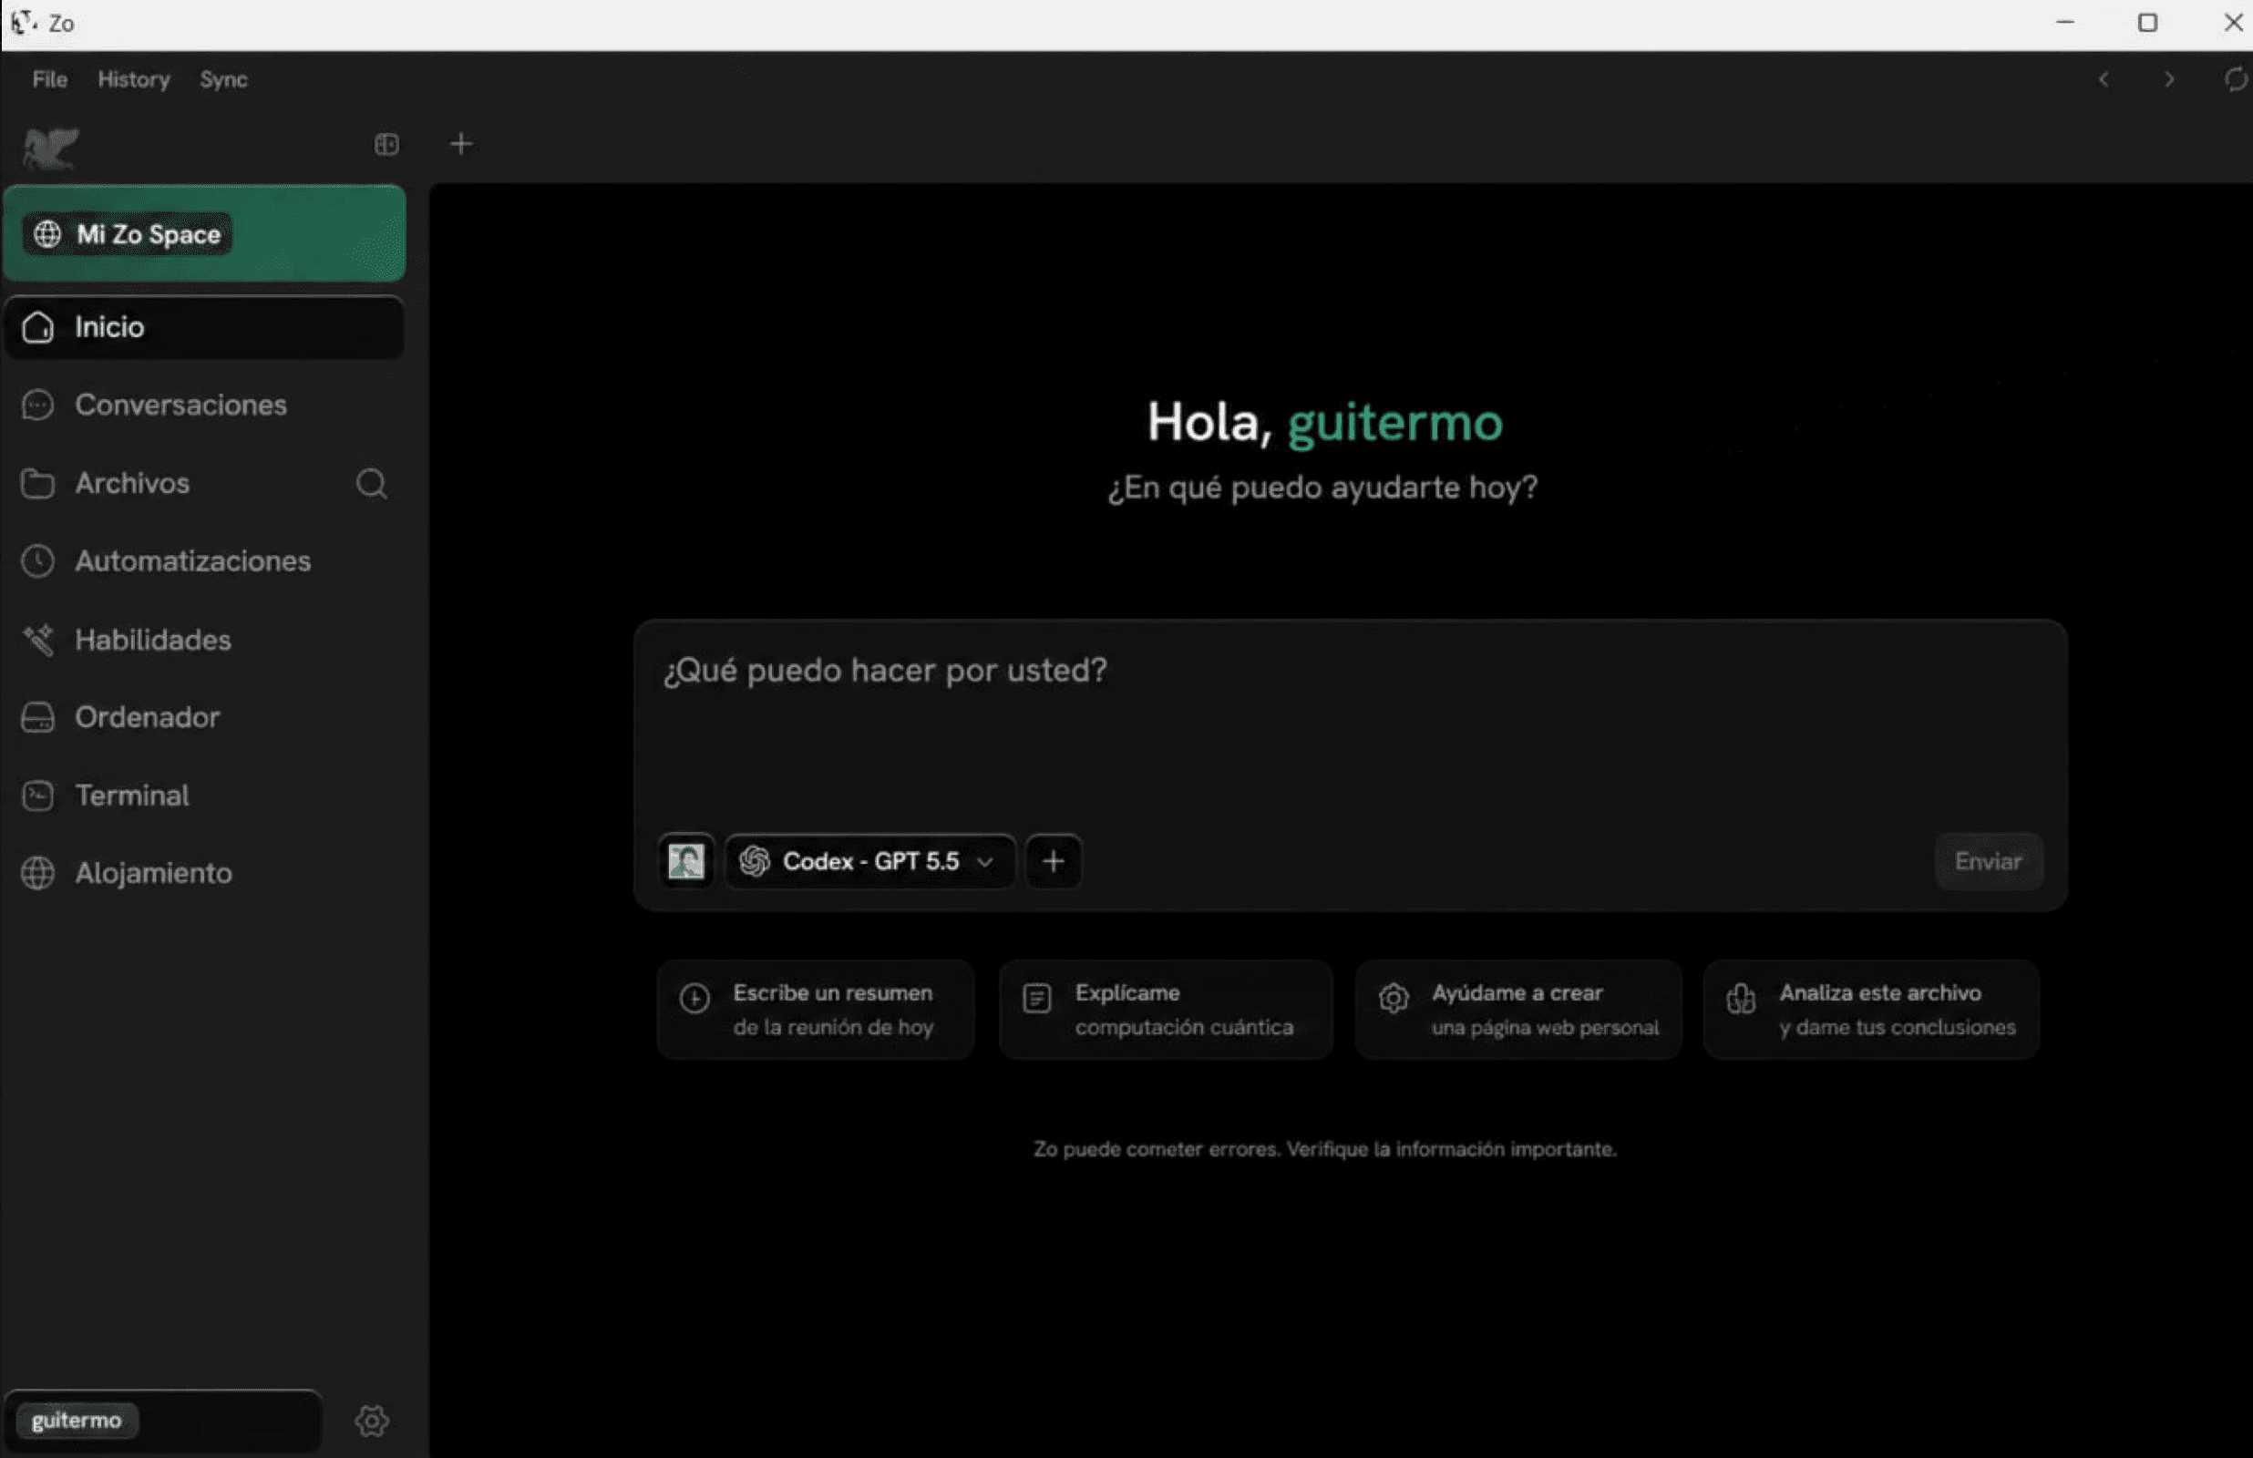Select the 'Escribe un resumen' suggestion card
The height and width of the screenshot is (1458, 2253).
pyautogui.click(x=815, y=1011)
